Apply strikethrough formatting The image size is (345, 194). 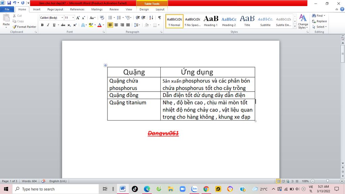[x=63, y=25]
